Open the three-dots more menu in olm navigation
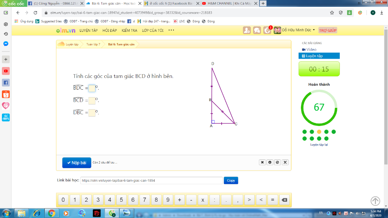This screenshot has width=388, height=218. click(x=171, y=30)
